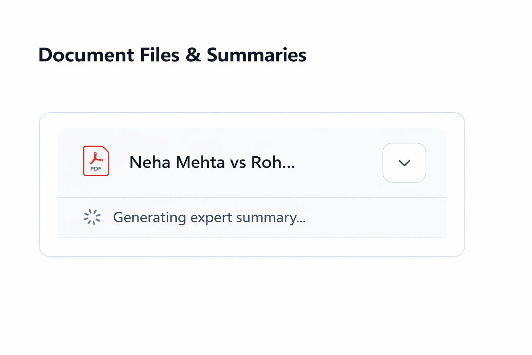This screenshot has width=532, height=355.
Task: Click the outer document card container
Action: pyautogui.click(x=252, y=184)
